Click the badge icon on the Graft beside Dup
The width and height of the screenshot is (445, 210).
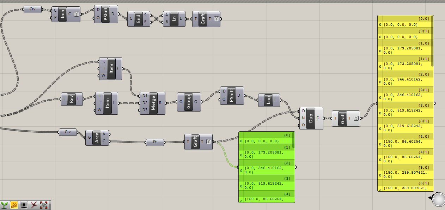click(x=356, y=119)
